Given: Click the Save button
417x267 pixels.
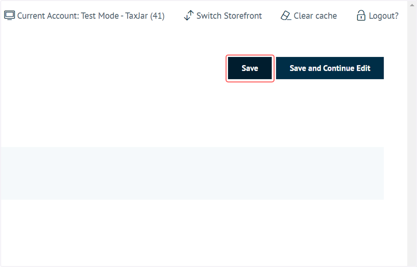Looking at the screenshot, I should click(250, 68).
